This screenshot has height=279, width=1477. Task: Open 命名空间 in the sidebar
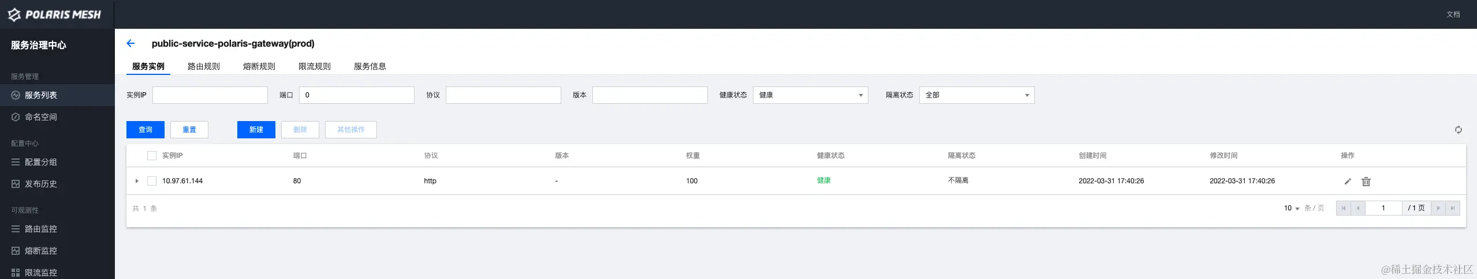coord(57,117)
